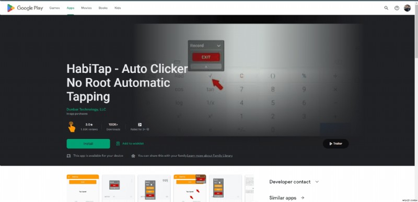
Task: Open the Games tab
Action: point(54,8)
